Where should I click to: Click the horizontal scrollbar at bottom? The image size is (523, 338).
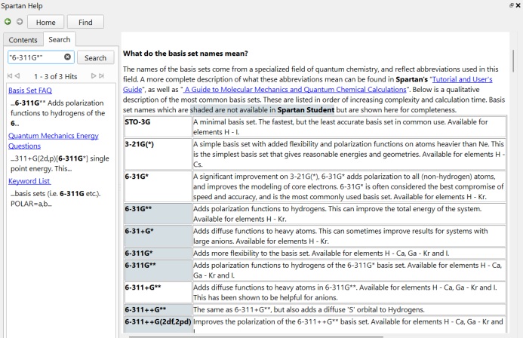point(256,336)
